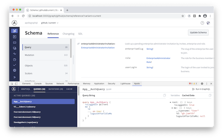Select the Scalars schema category

coord(46,73)
